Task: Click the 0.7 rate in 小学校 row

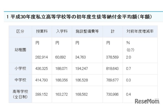Action: pos(128,69)
